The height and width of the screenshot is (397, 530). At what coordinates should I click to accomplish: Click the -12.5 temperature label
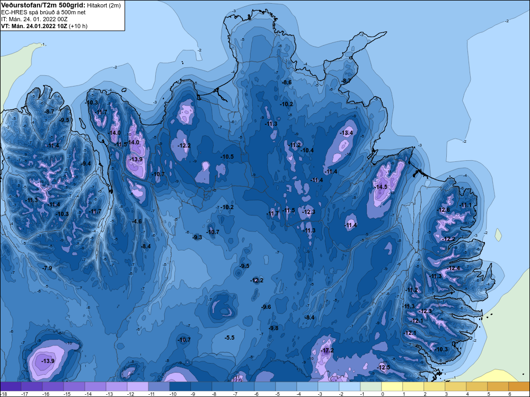pyautogui.click(x=384, y=367)
